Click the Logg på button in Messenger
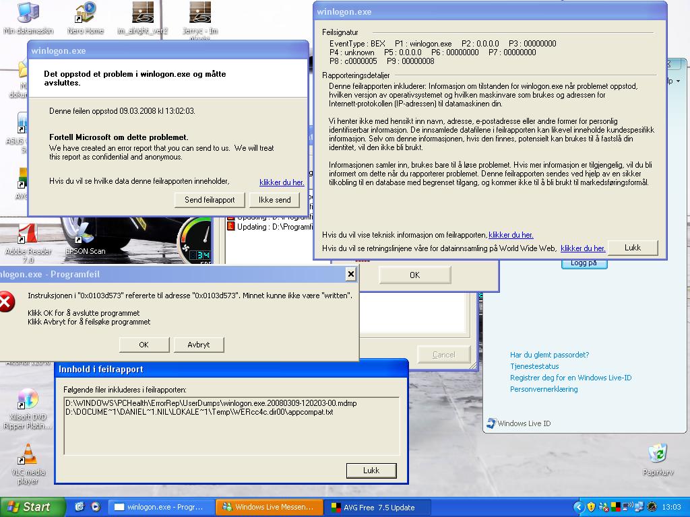This screenshot has width=690, height=517. point(584,263)
